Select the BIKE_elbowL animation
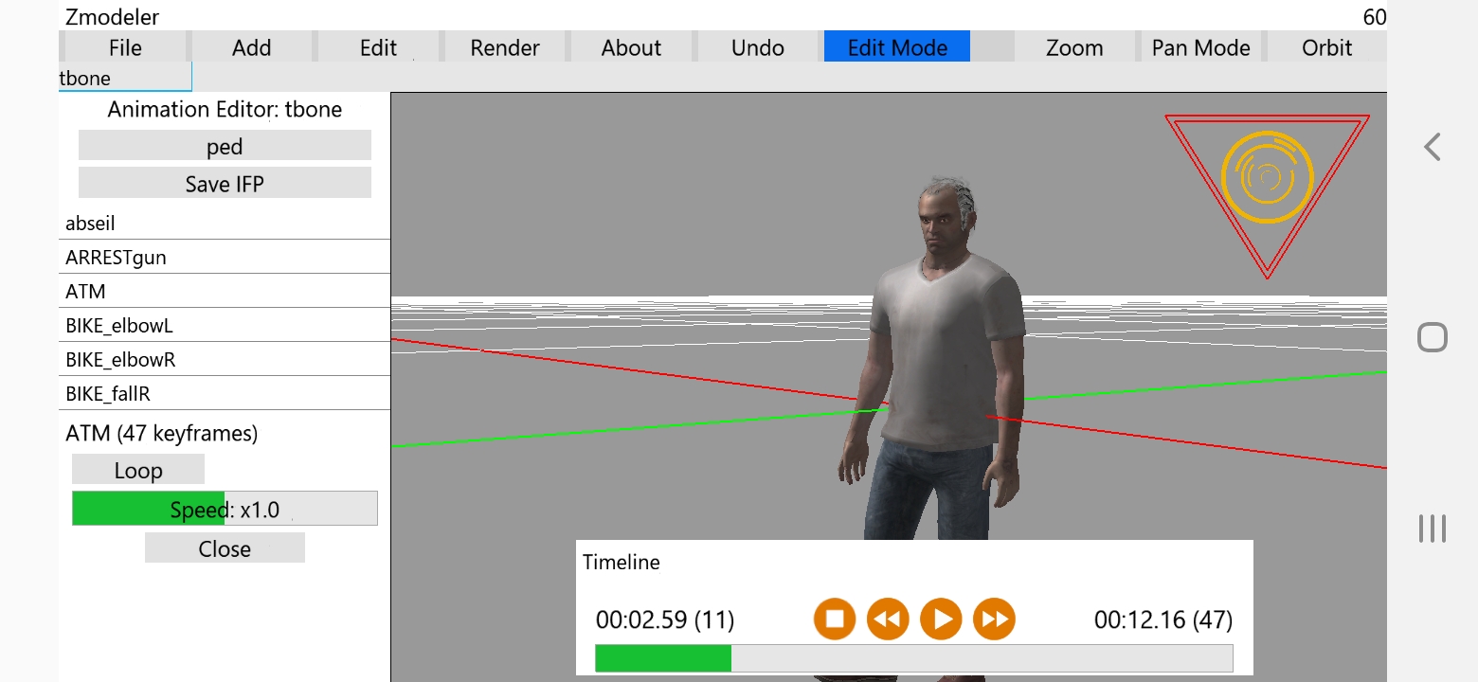The image size is (1478, 682). pyautogui.click(x=225, y=325)
